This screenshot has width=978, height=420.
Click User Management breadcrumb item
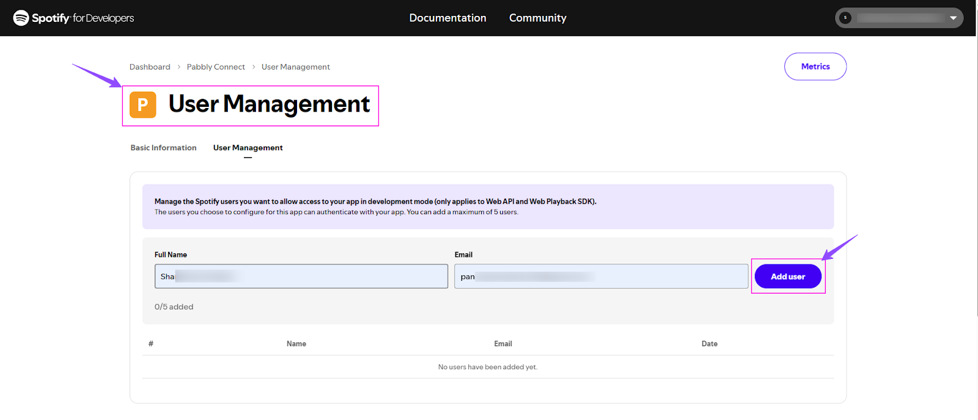pyautogui.click(x=296, y=67)
